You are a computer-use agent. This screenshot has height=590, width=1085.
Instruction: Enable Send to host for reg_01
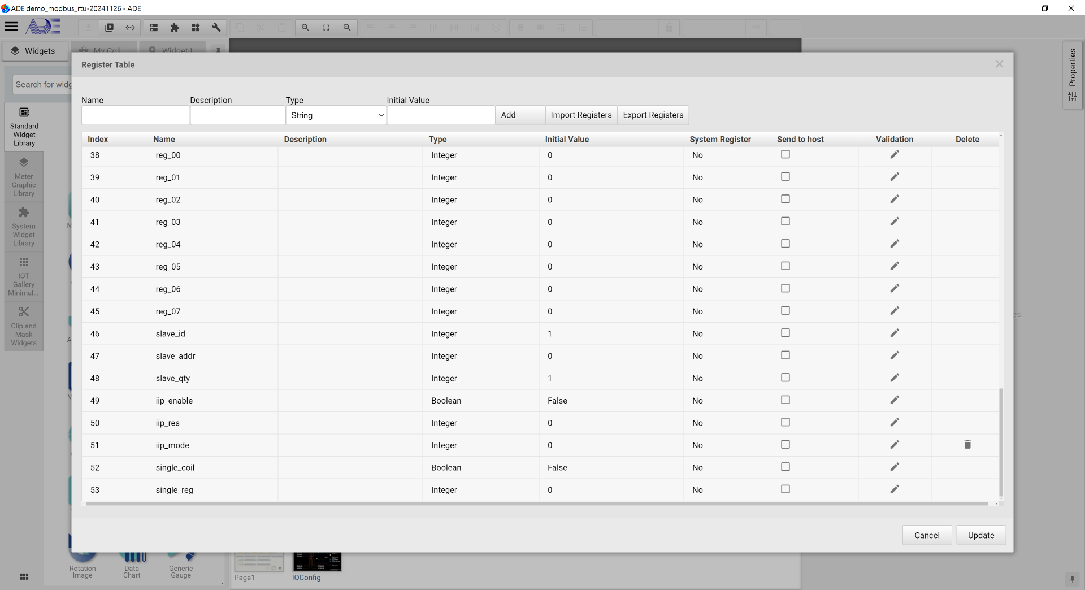pos(785,177)
